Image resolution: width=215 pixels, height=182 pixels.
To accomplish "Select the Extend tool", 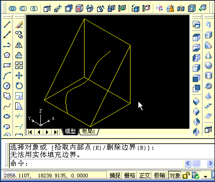I will pos(19,126).
